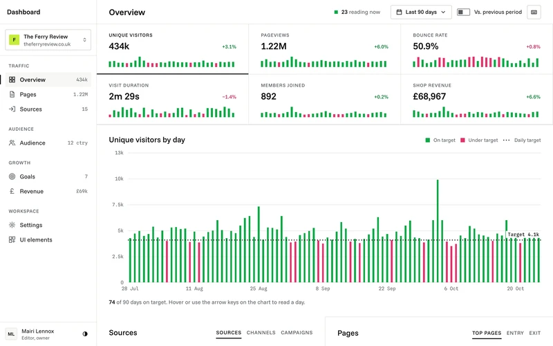The height and width of the screenshot is (346, 553).
Task: Click the UI elements icon
Action: (x=12, y=239)
